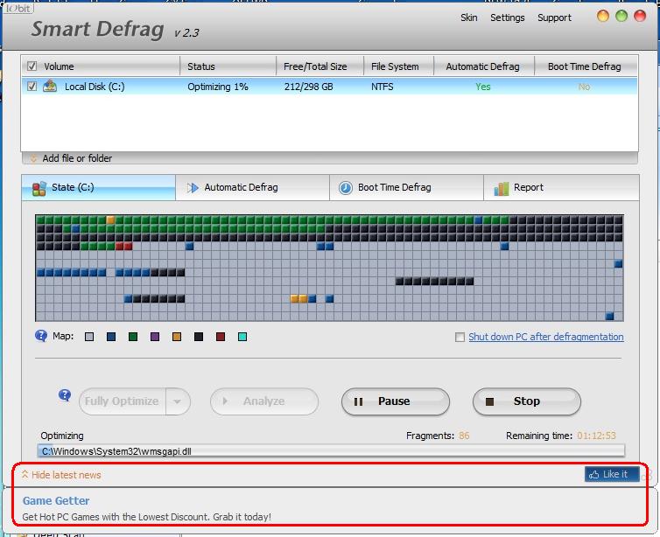This screenshot has height=537, width=660.
Task: Switch to the Report tab
Action: click(x=561, y=187)
